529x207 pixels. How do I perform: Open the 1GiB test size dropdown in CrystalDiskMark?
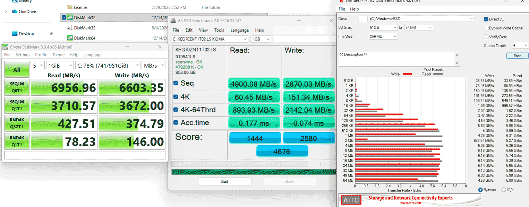tap(60, 65)
